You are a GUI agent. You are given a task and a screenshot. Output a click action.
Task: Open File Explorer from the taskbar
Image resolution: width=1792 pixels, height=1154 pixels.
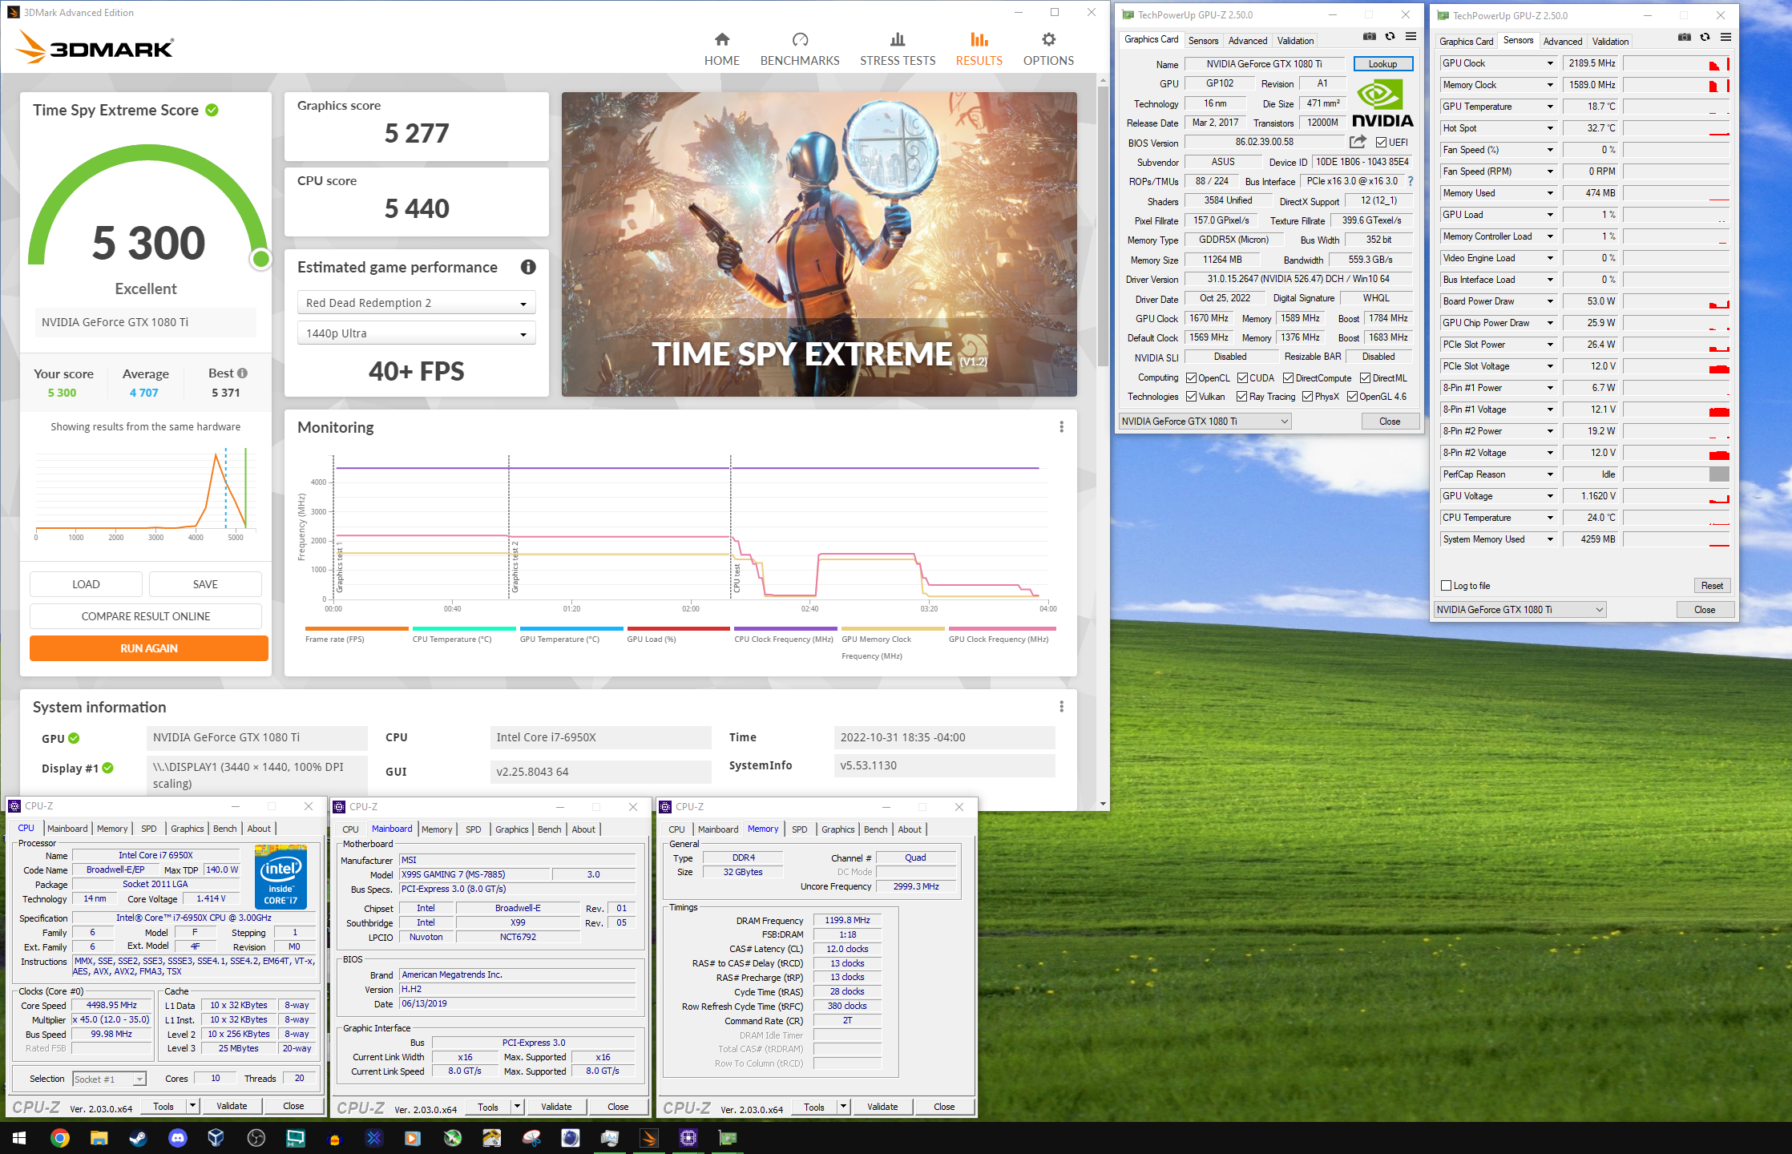(x=99, y=1137)
